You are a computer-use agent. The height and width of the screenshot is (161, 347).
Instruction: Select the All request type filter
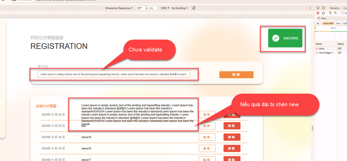coord(318,23)
